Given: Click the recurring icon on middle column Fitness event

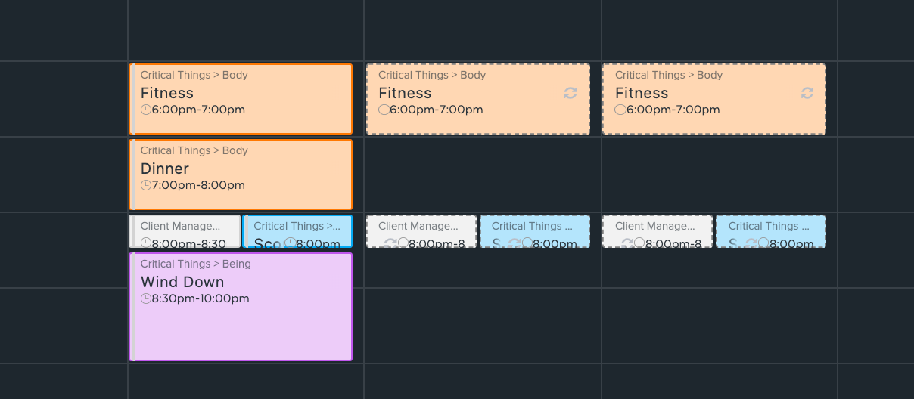Looking at the screenshot, I should click(570, 93).
